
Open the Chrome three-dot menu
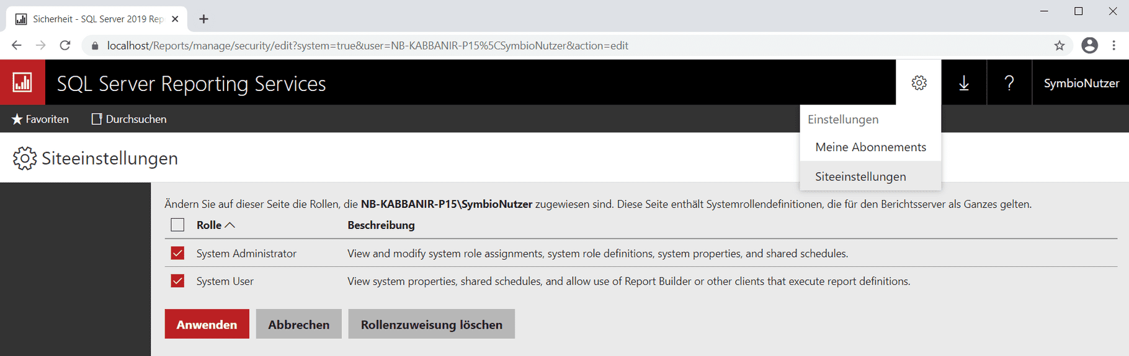(1114, 45)
